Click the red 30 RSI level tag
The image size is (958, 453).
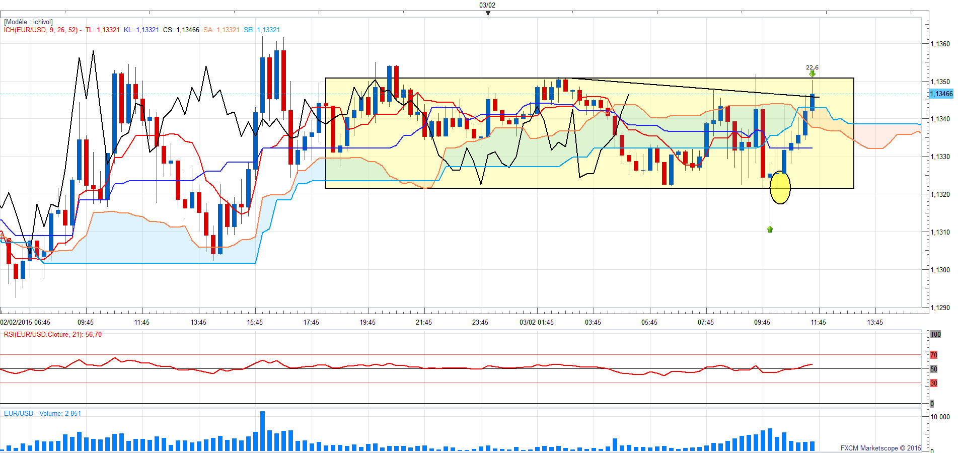point(934,384)
